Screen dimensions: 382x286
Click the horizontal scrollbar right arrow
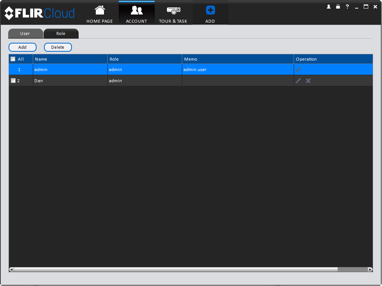click(370, 270)
